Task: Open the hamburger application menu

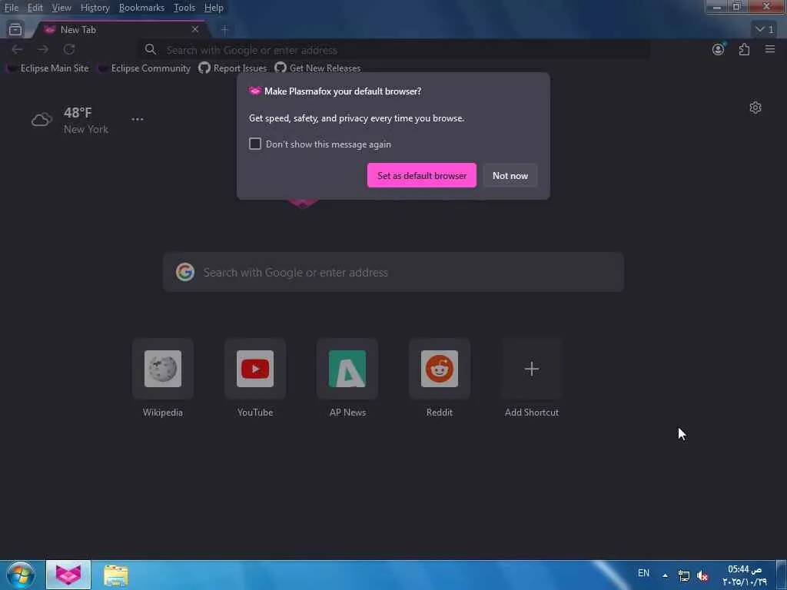Action: point(769,49)
